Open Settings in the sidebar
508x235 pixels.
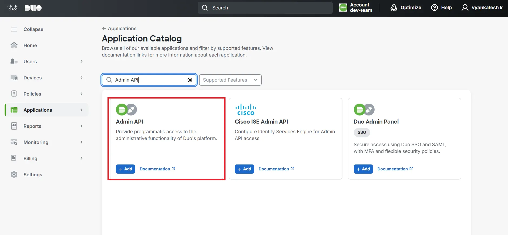click(33, 175)
